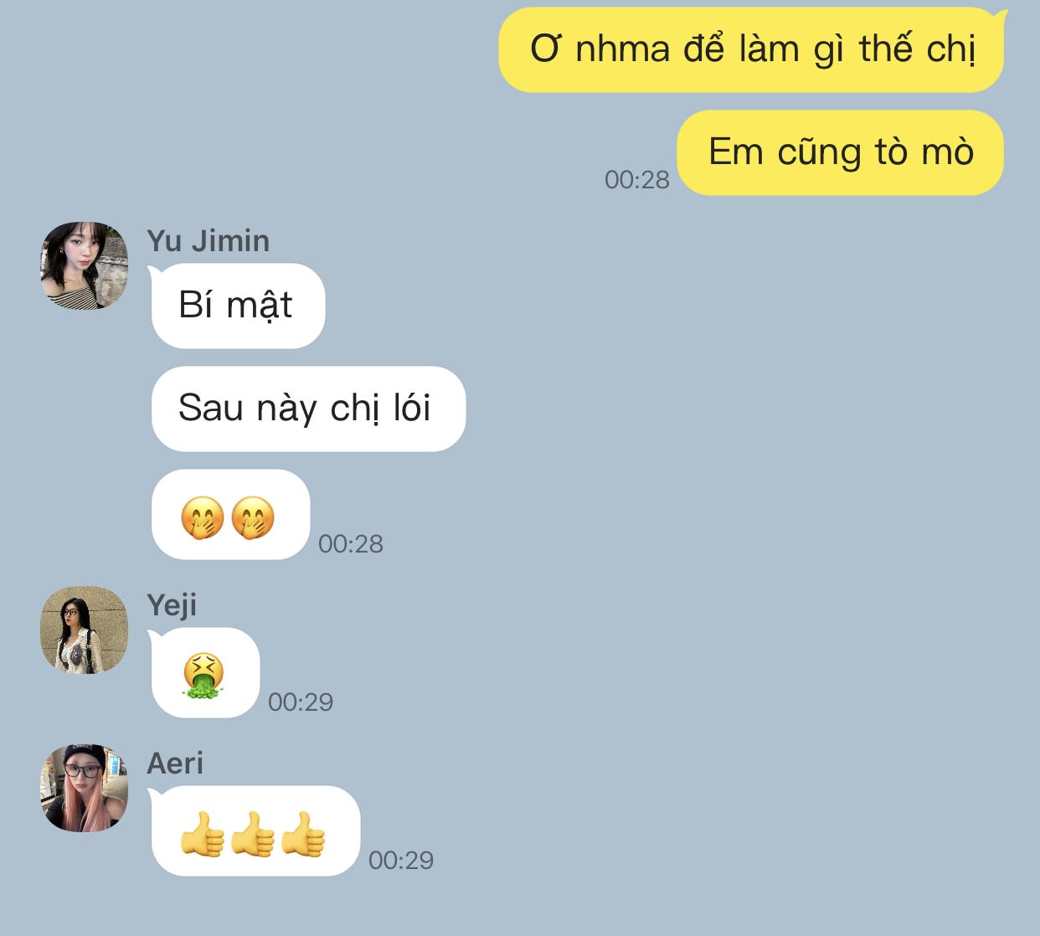This screenshot has height=936, width=1040.
Task: Click the 00:29 timestamp beside Yeji's message
Action: (x=301, y=702)
